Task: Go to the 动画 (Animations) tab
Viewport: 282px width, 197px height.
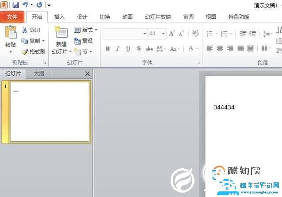Action: [x=127, y=17]
